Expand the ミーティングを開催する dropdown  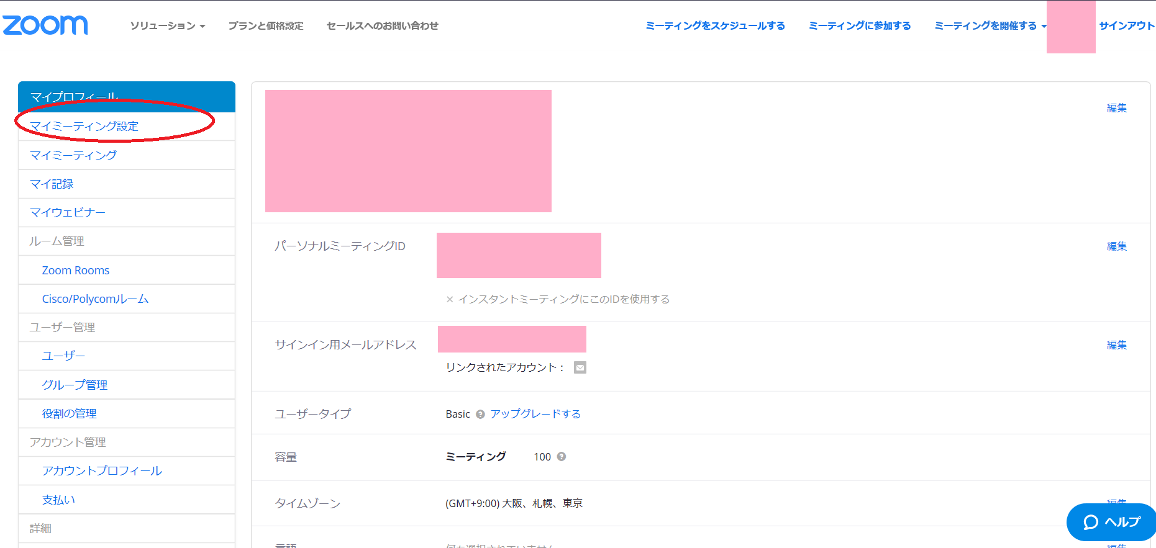990,26
